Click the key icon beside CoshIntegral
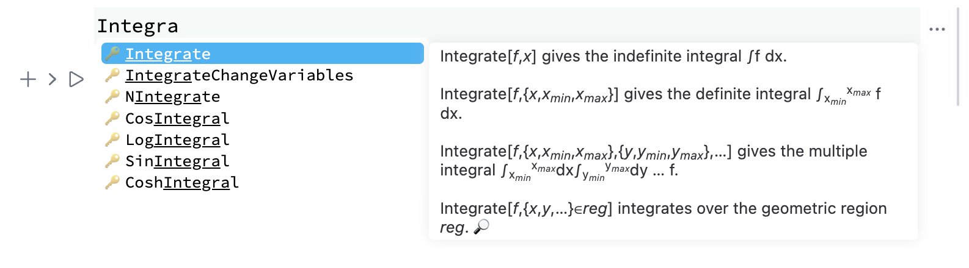969x268 pixels. 112,182
